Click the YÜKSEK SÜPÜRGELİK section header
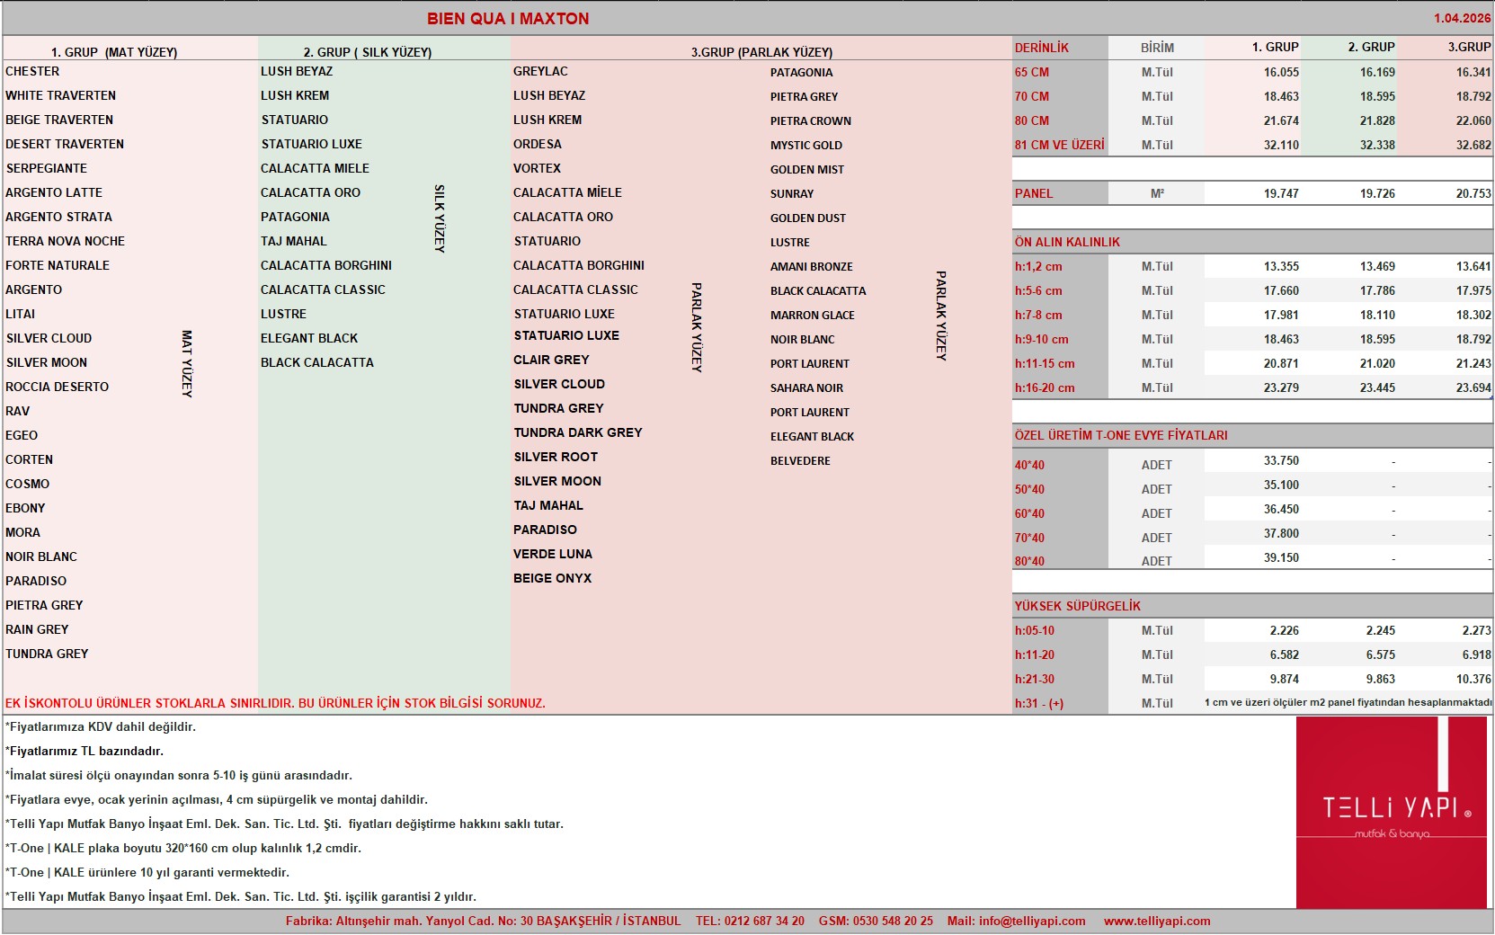 pyautogui.click(x=1077, y=606)
